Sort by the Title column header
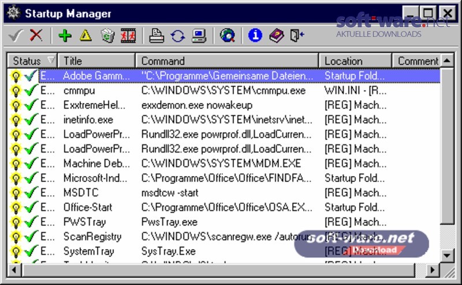 (96, 61)
